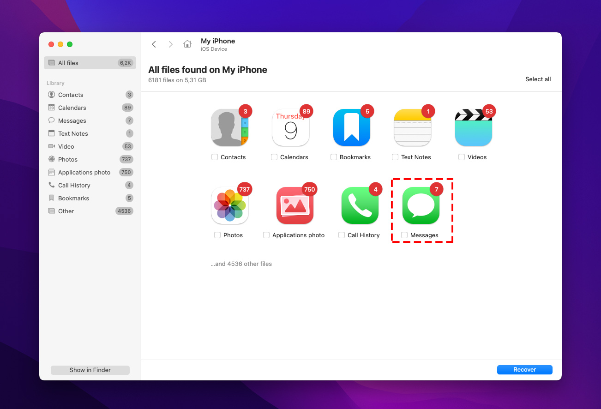Click the red 750 badge on Applications photo
Image resolution: width=601 pixels, height=409 pixels.
pos(309,189)
